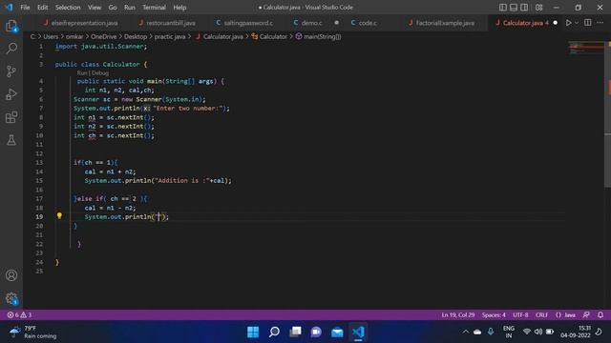Click unsaved dot on demo.c tab
The image size is (611, 343).
pyautogui.click(x=337, y=23)
